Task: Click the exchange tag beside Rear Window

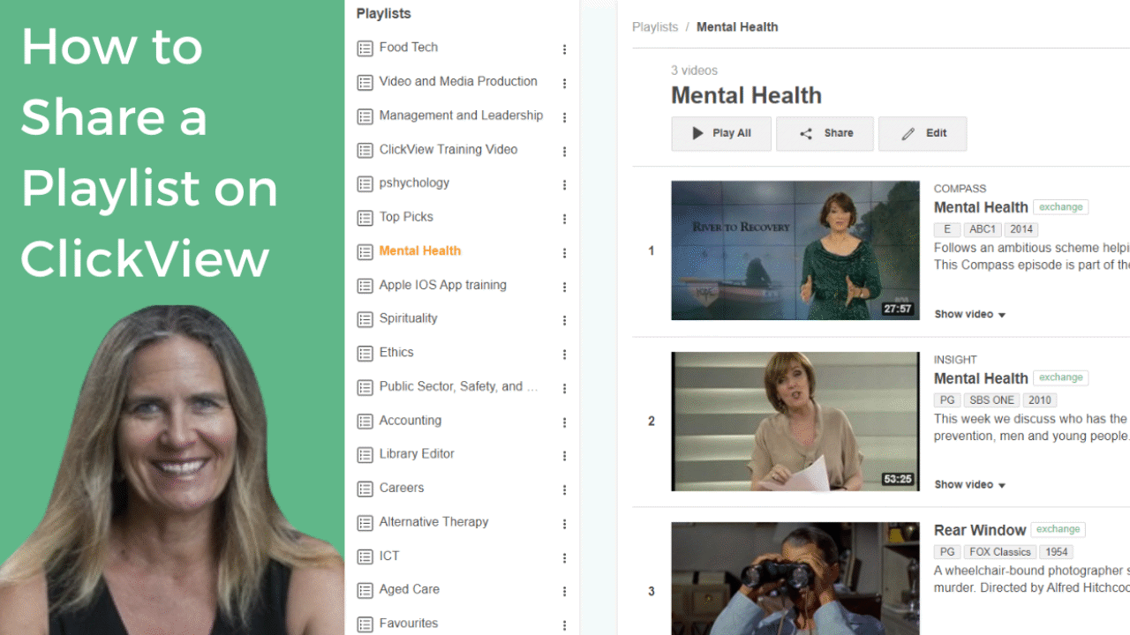Action: (x=1058, y=529)
